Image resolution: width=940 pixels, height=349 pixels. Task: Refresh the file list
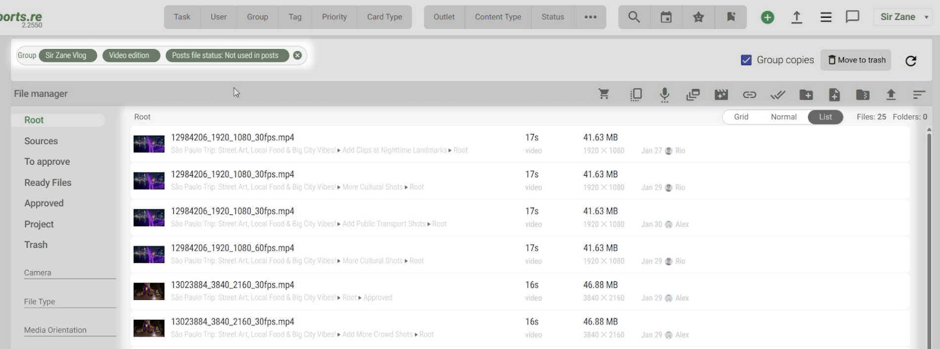[910, 60]
